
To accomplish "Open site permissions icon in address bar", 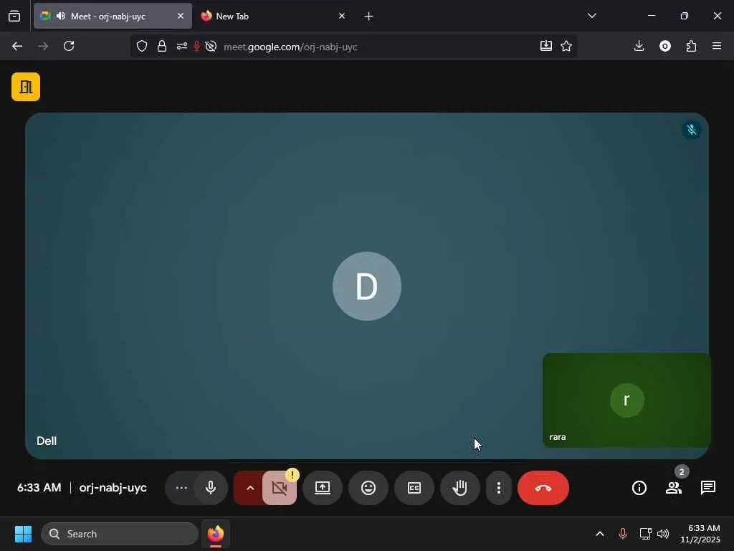I will point(181,46).
